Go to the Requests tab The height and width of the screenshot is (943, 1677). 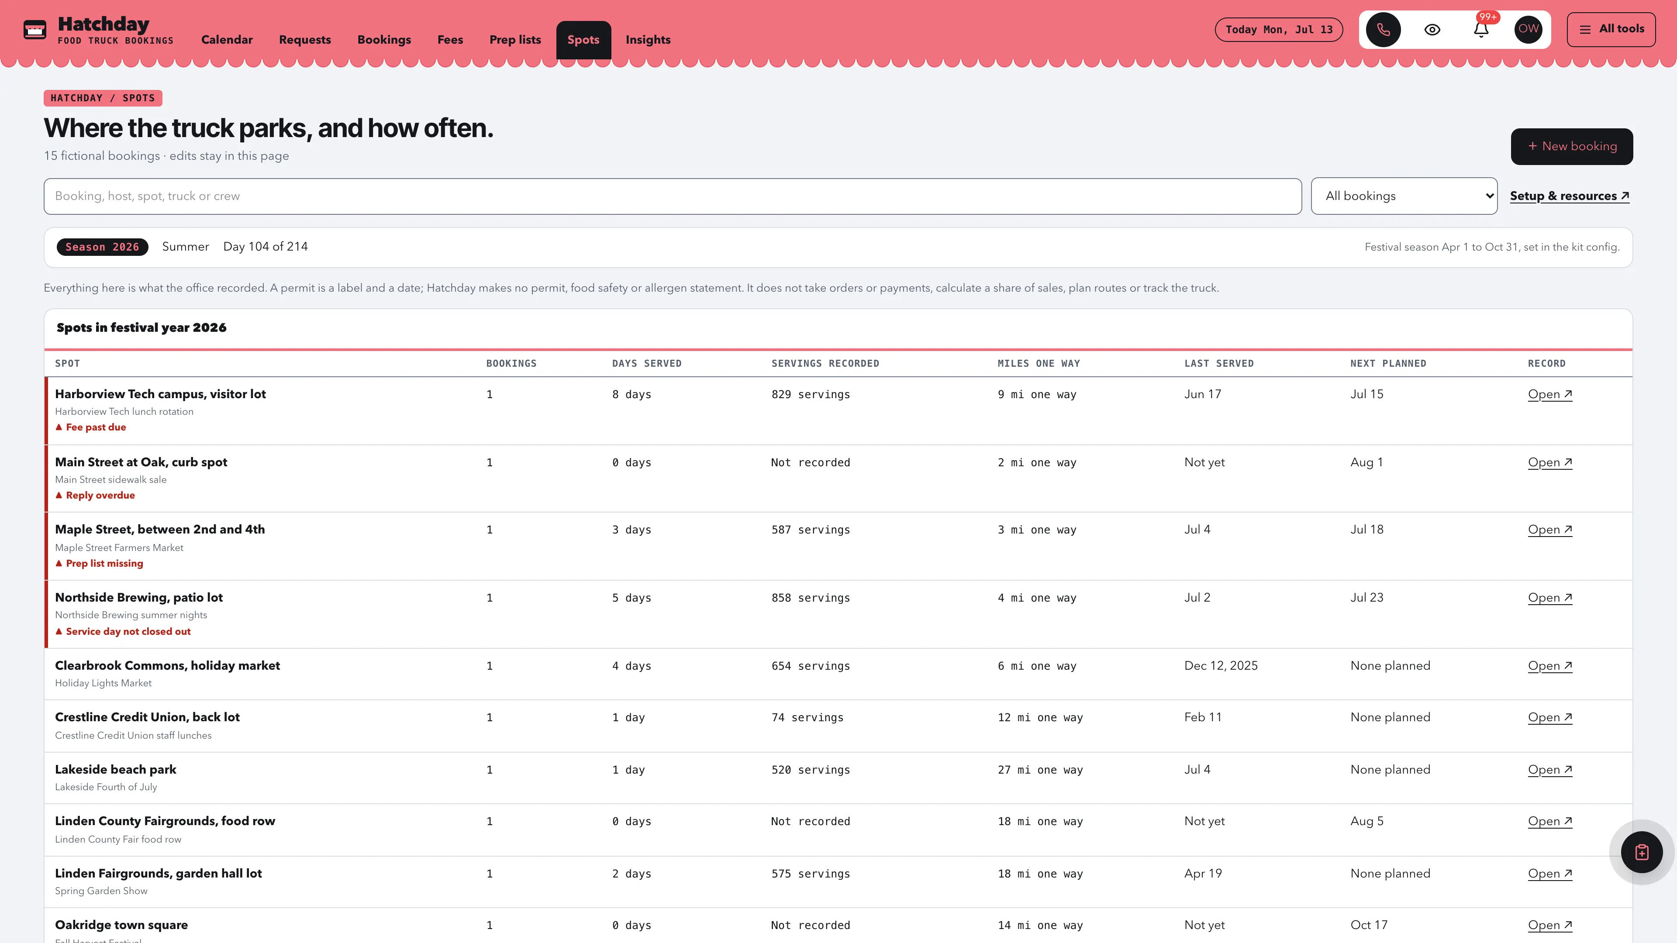pos(305,40)
